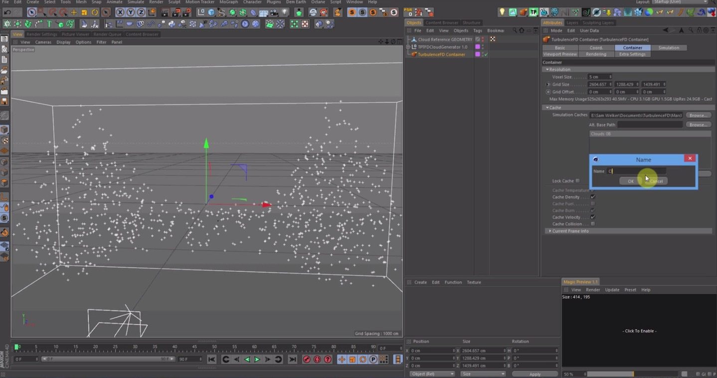
Task: Click Browse for Alt. Base Path
Action: [x=698, y=125]
